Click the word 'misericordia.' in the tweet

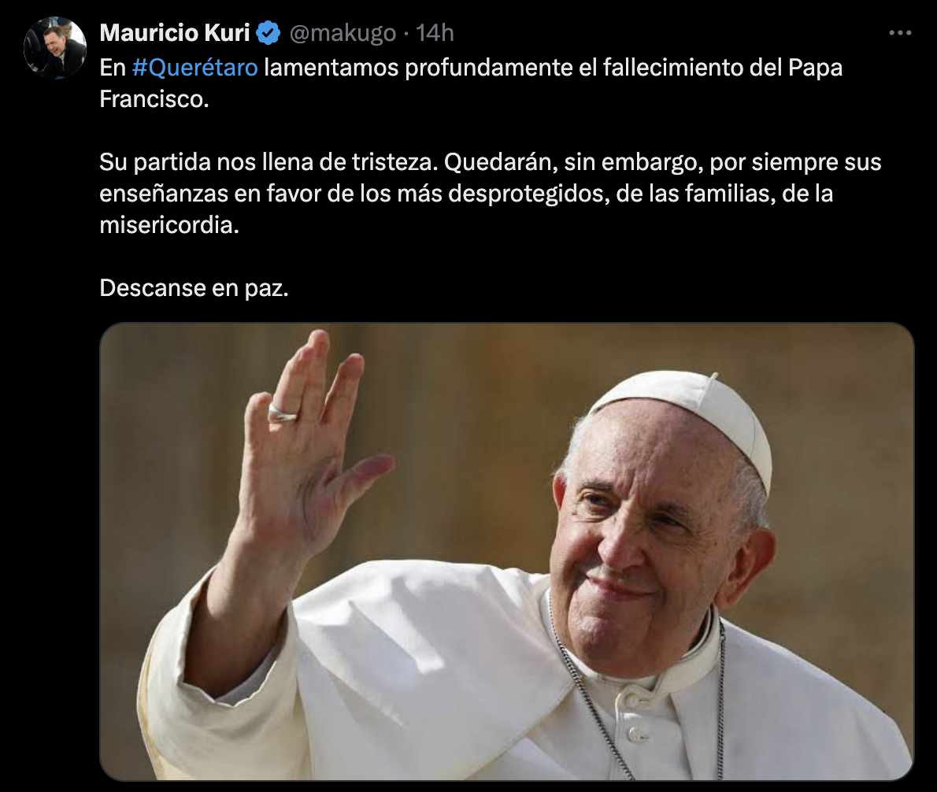(169, 225)
